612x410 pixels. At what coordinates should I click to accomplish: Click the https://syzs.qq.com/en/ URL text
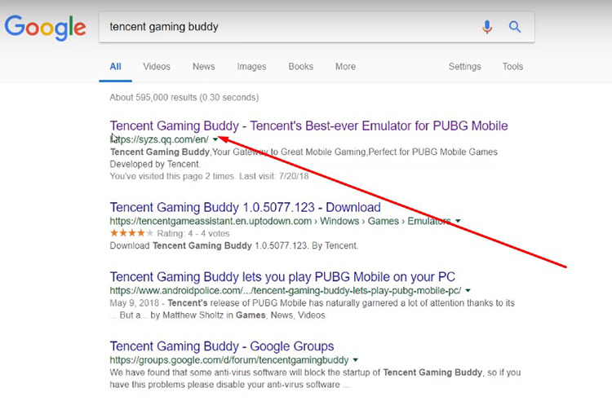(159, 139)
